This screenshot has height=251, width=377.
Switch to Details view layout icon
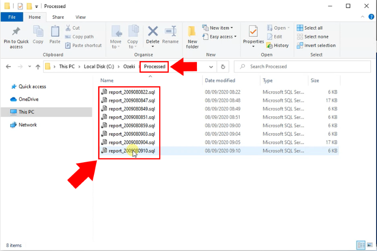[361, 245]
